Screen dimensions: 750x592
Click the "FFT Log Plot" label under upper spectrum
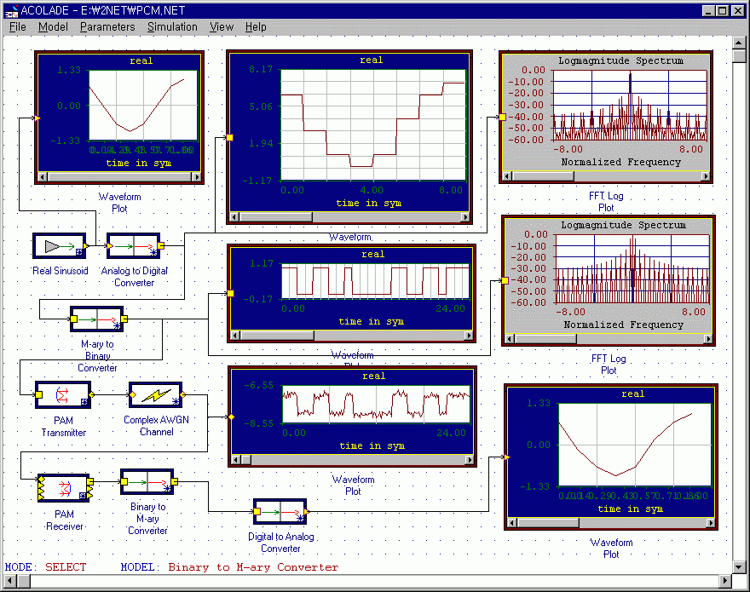[606, 201]
